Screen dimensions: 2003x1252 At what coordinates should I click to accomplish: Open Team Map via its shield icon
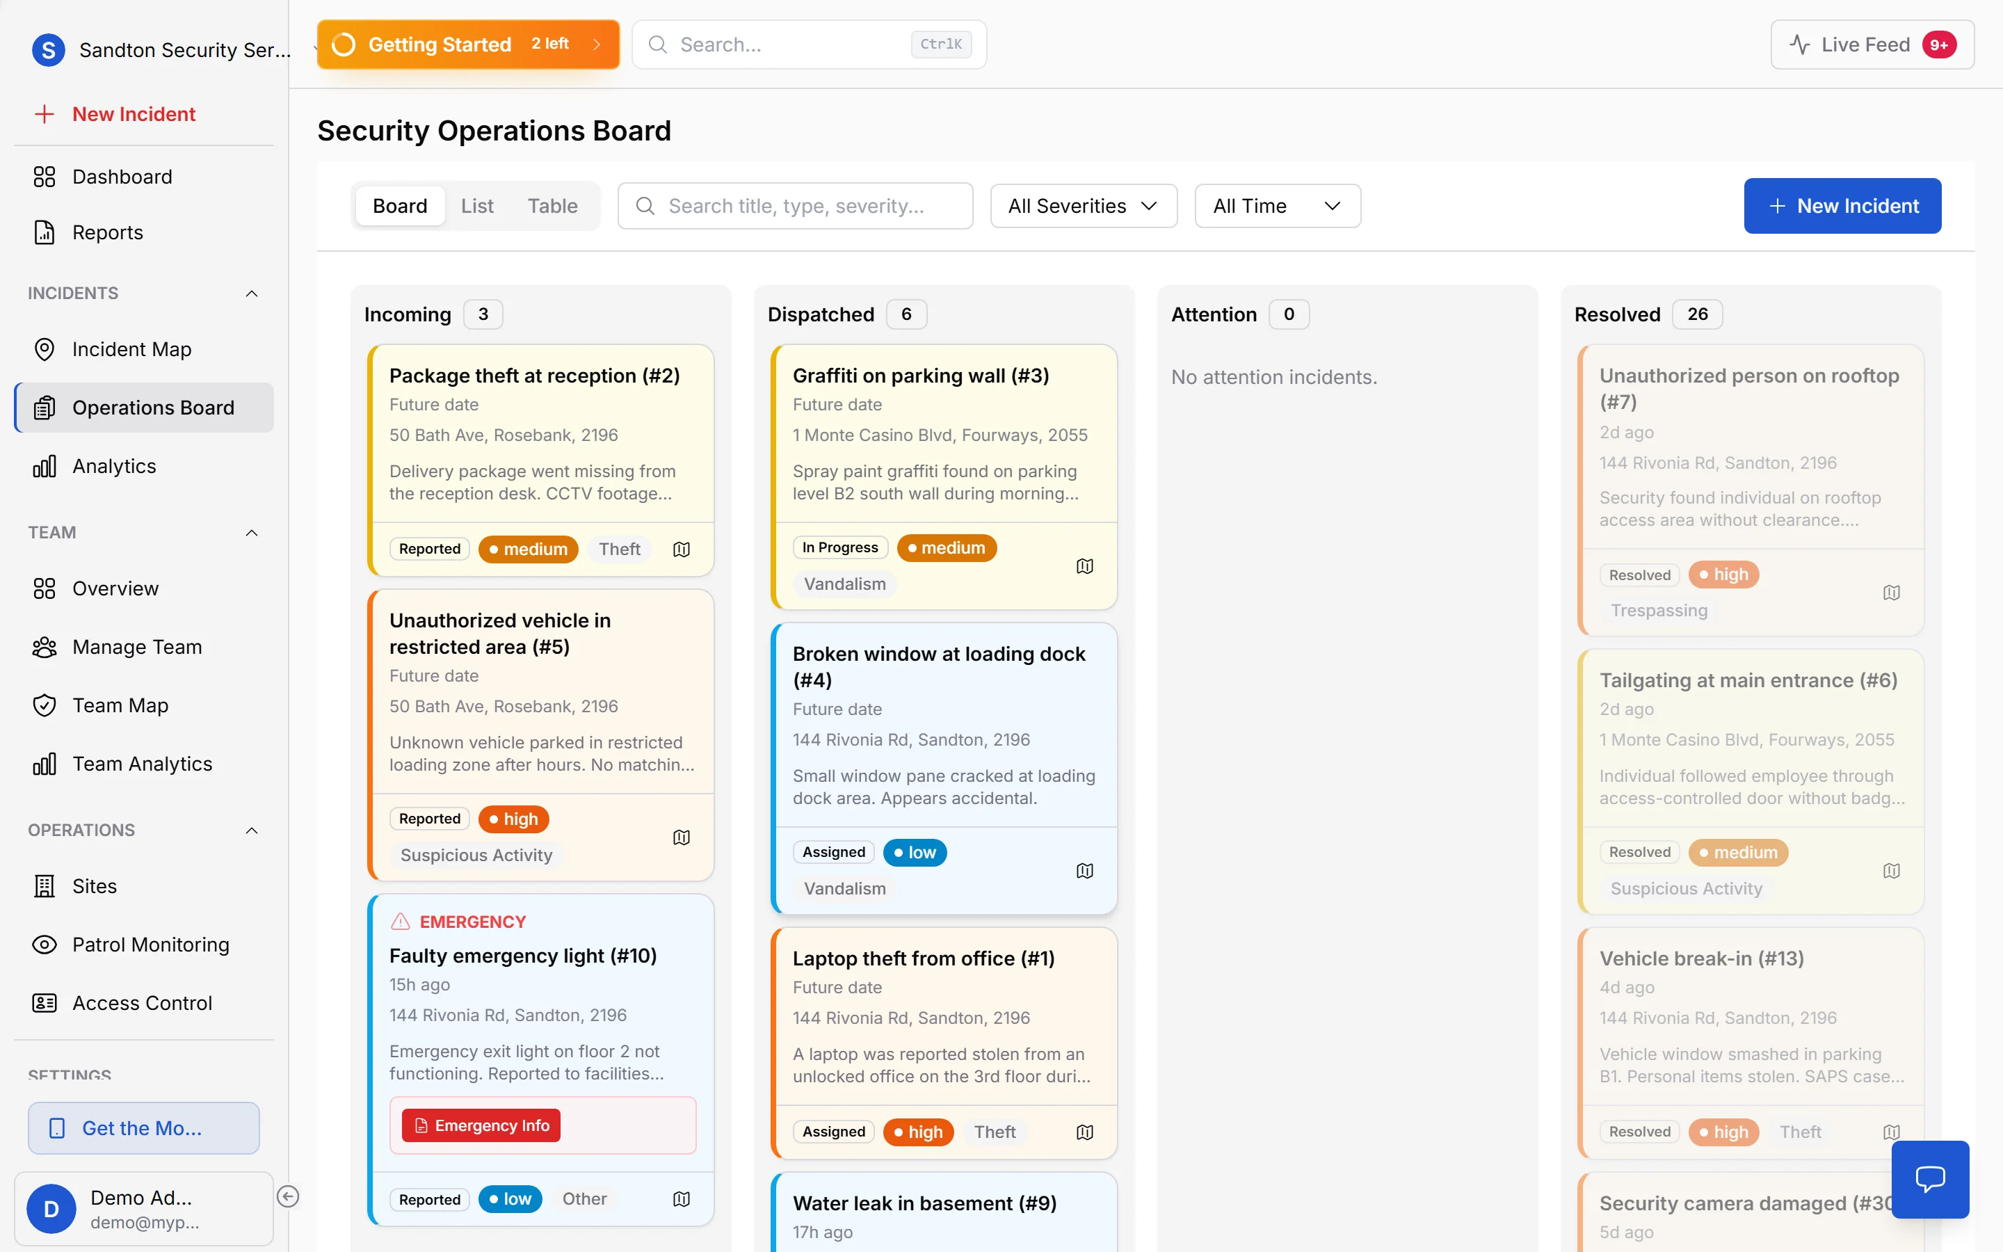tap(45, 705)
